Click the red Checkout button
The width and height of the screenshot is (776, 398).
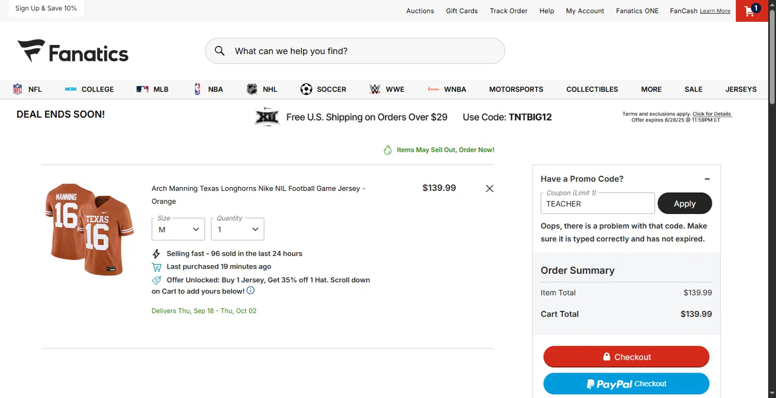coord(626,357)
